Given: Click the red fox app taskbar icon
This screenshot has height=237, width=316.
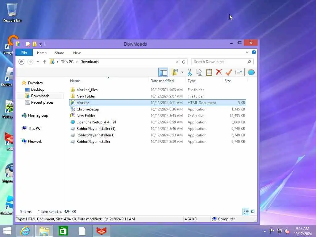Looking at the screenshot, I should [x=101, y=231].
